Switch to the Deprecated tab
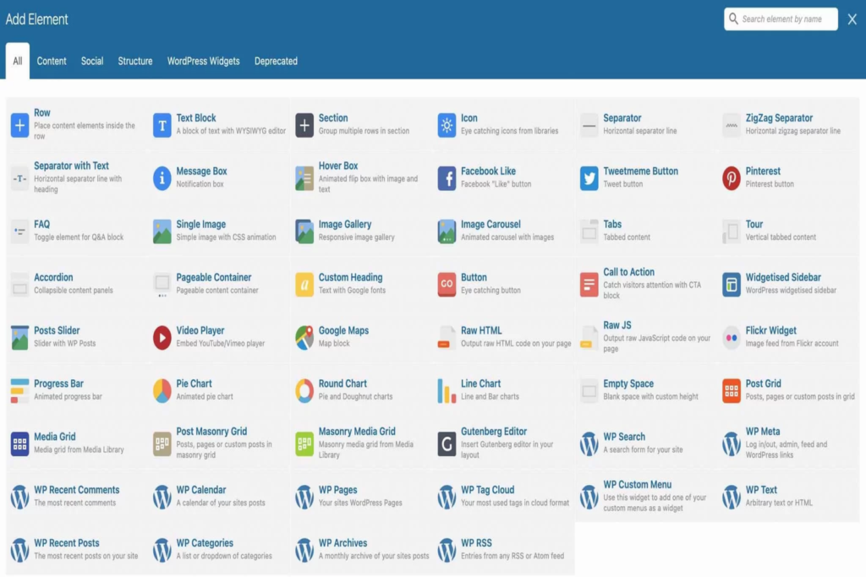 (276, 61)
